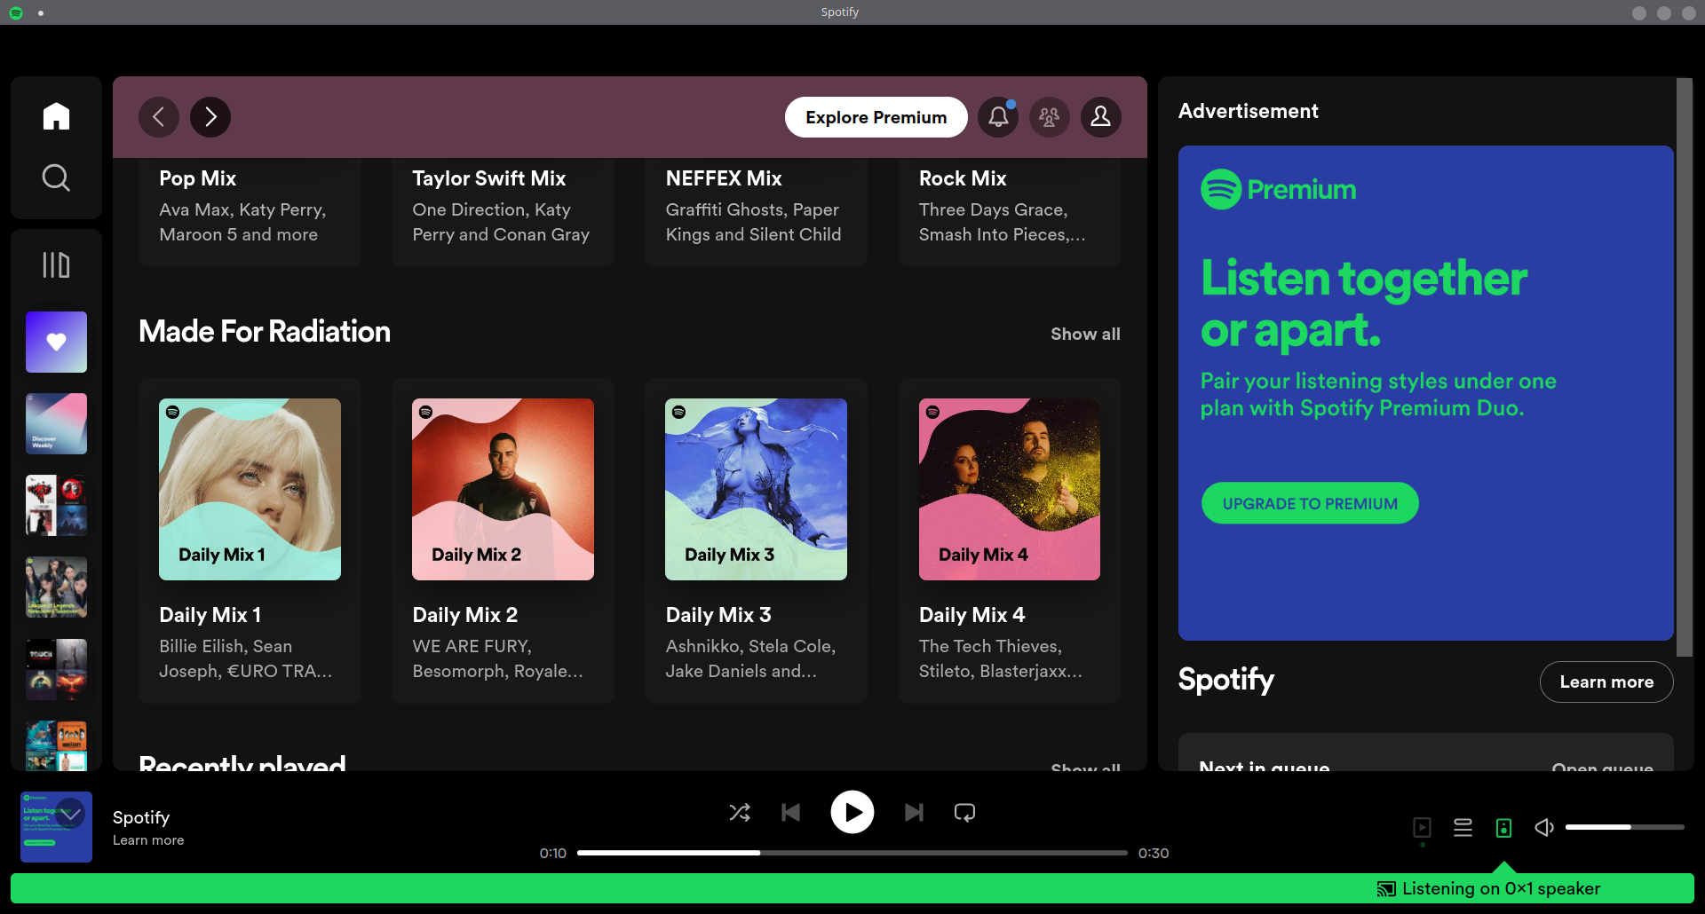
Task: Open Your Library icon
Action: 56,264
